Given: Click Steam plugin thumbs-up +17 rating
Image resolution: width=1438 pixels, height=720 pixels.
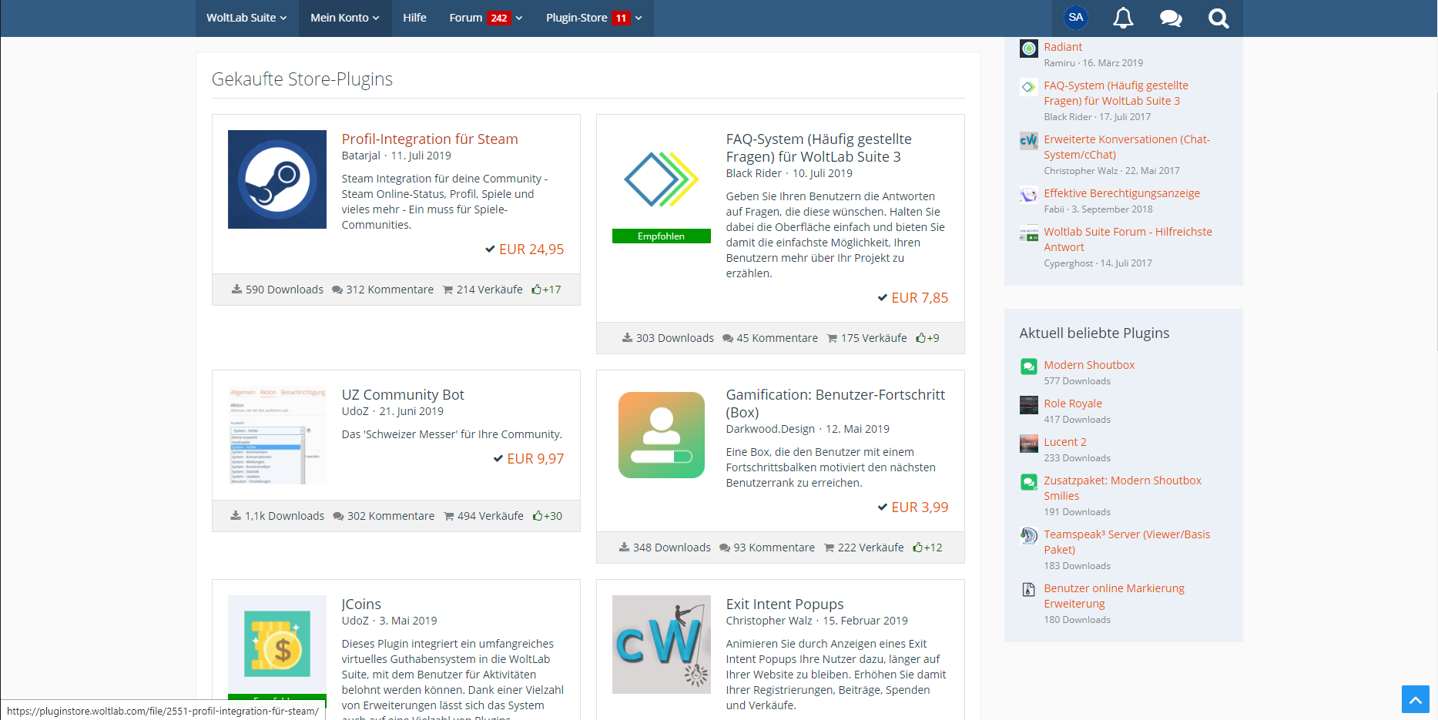Looking at the screenshot, I should 546,290.
